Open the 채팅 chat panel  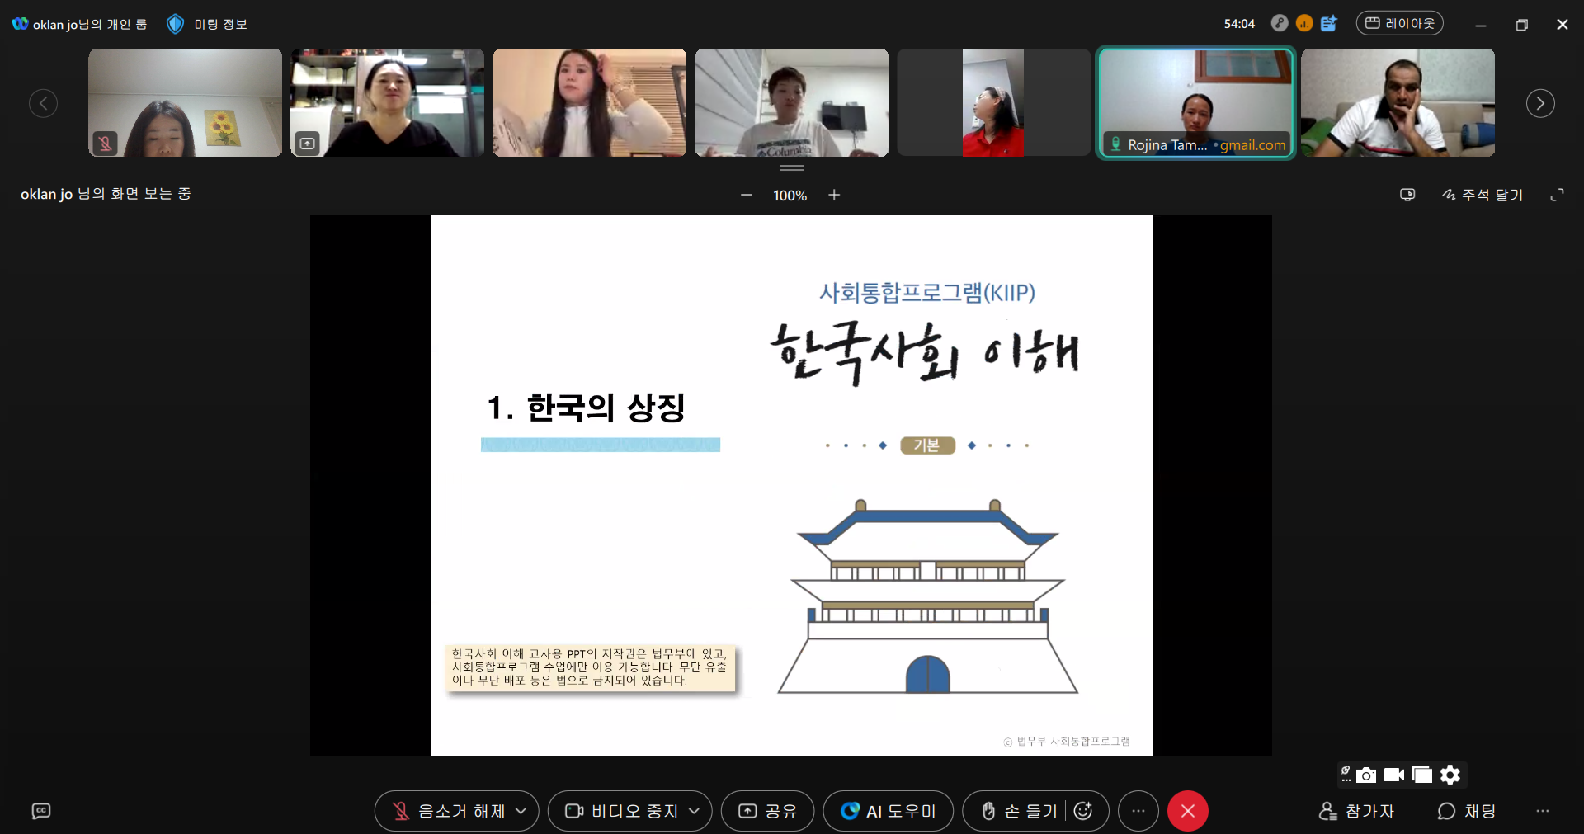(x=1466, y=811)
